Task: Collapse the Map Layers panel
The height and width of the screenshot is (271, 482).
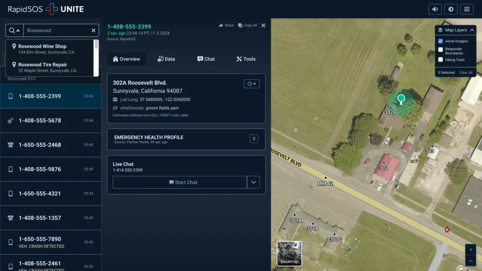Action: coord(471,30)
